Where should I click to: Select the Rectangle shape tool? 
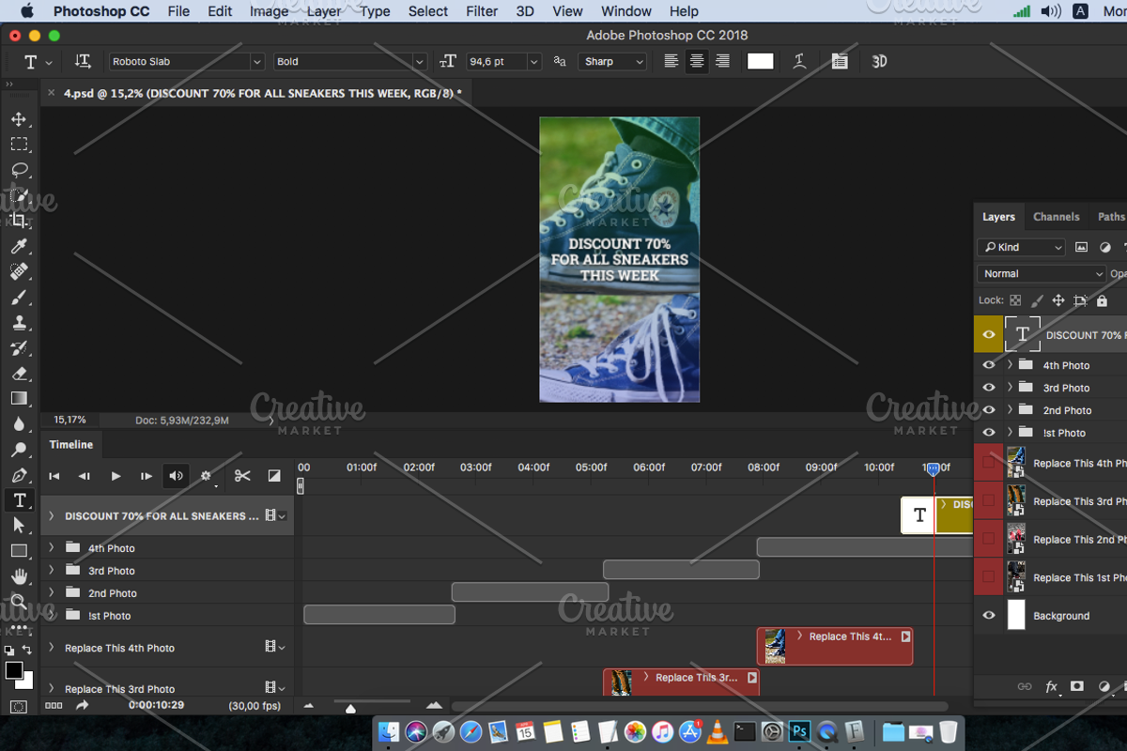point(19,551)
